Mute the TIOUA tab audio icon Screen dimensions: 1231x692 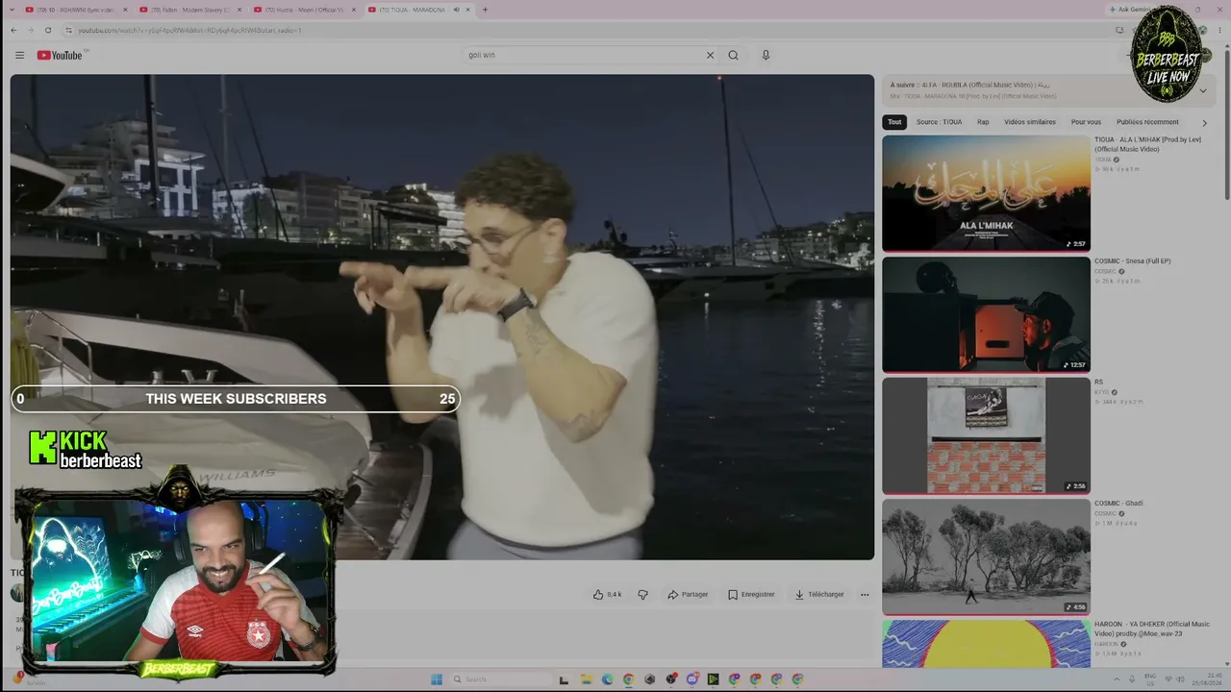click(x=455, y=10)
